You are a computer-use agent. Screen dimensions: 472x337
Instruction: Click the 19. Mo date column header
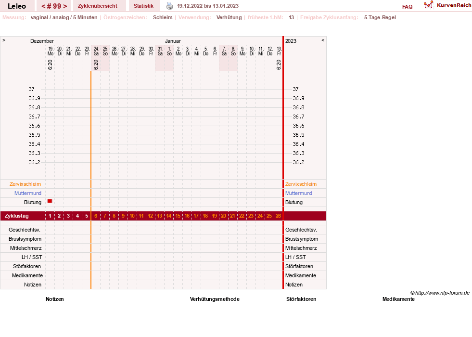(x=50, y=51)
